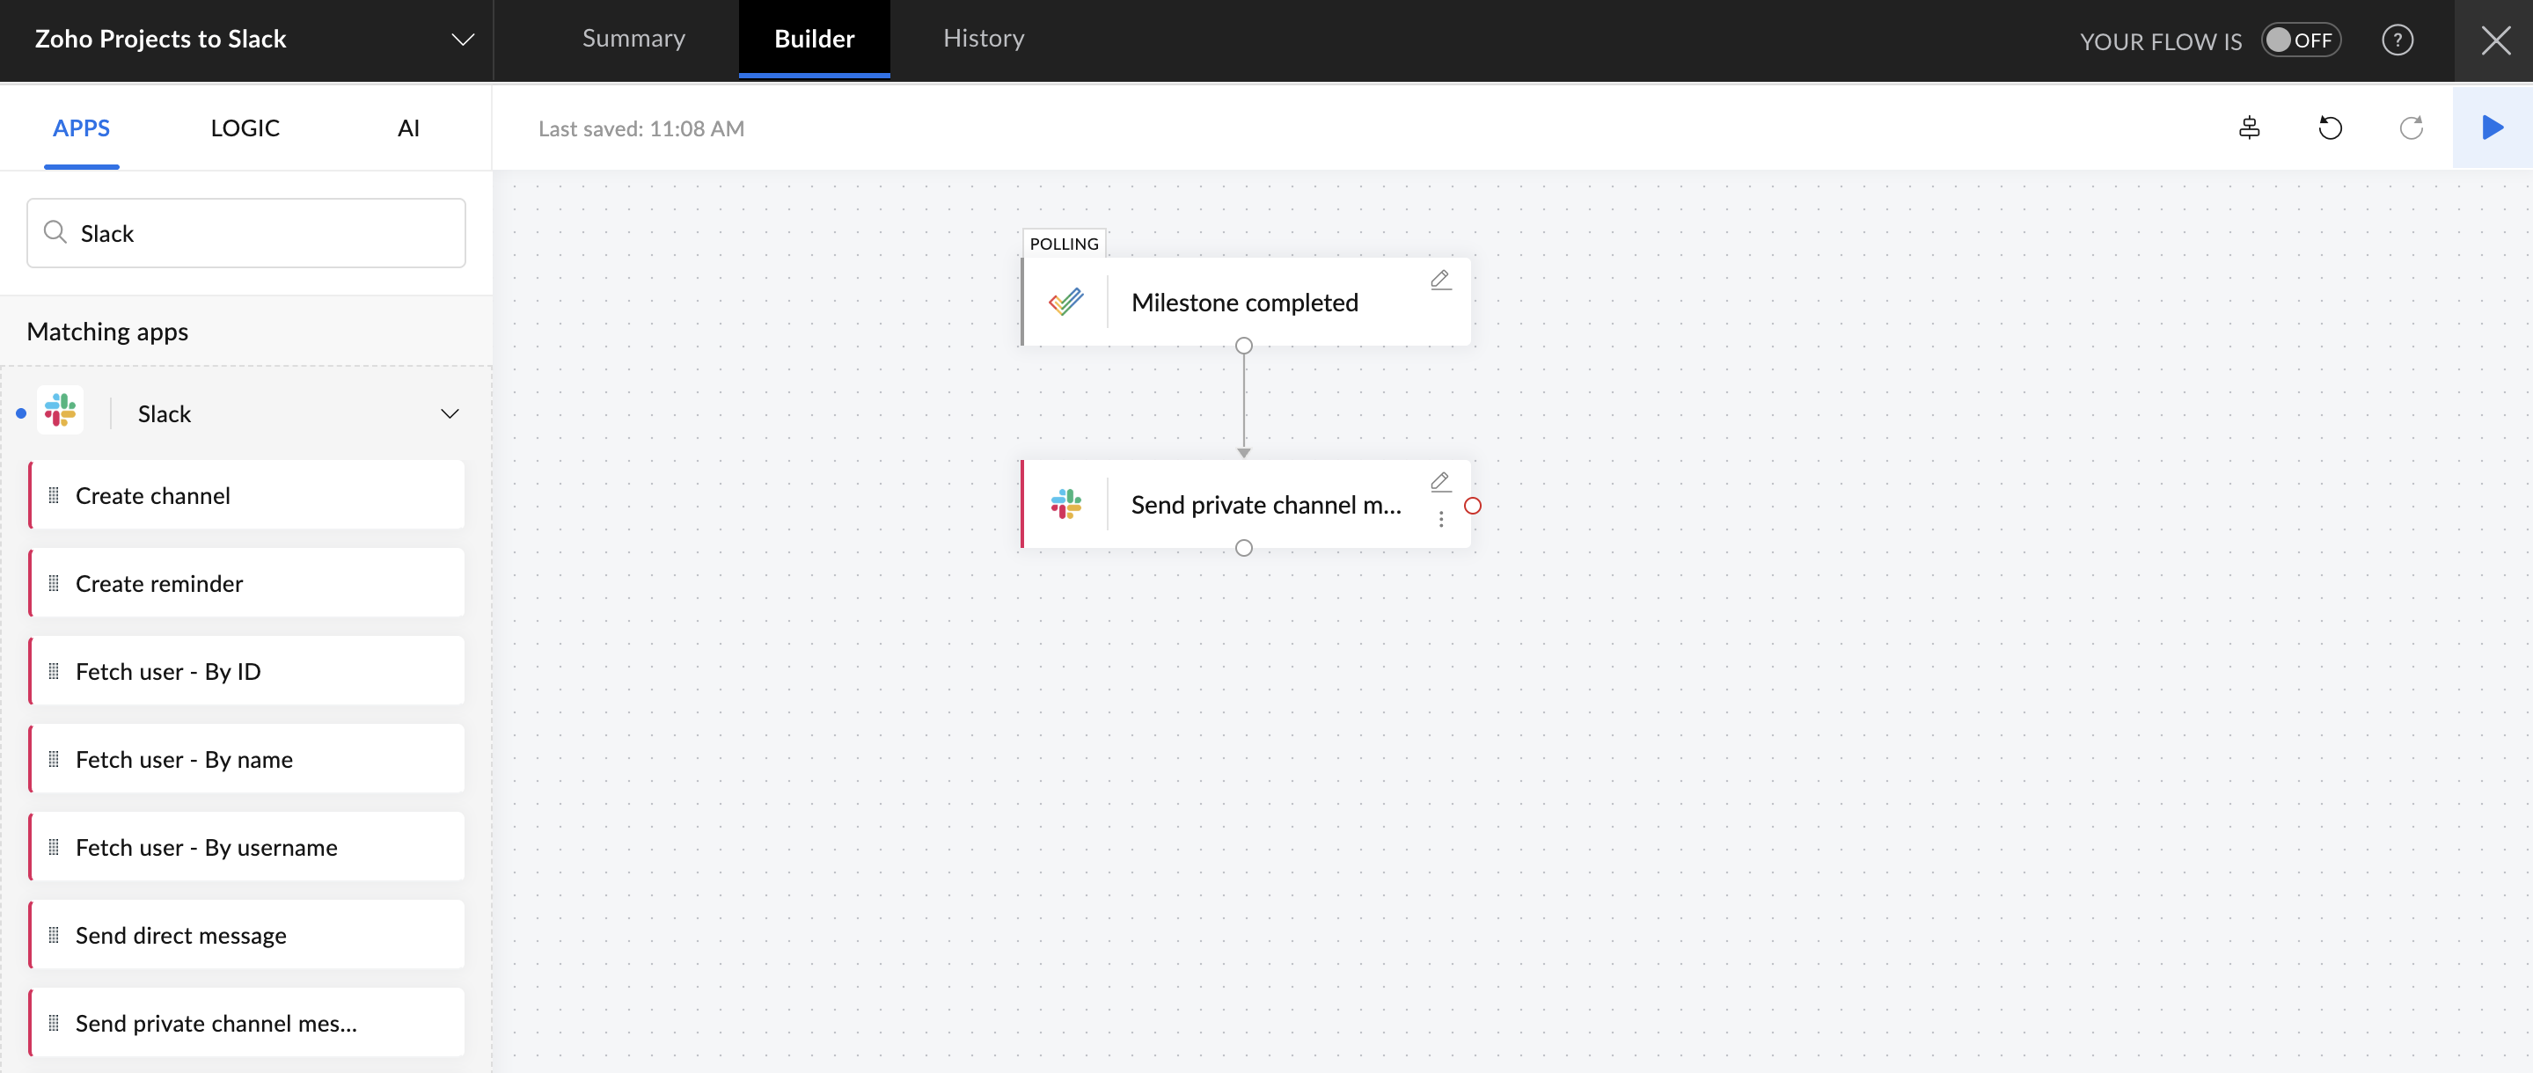Switch to the Summary tab

coord(633,39)
